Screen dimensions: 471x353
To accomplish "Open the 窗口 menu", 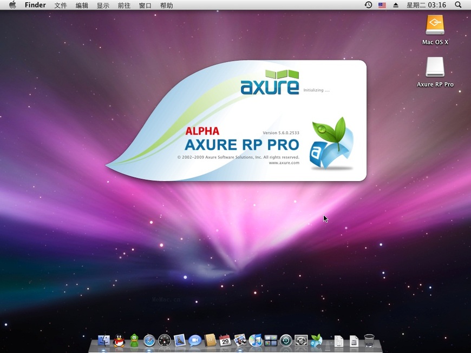I will 145,5.
